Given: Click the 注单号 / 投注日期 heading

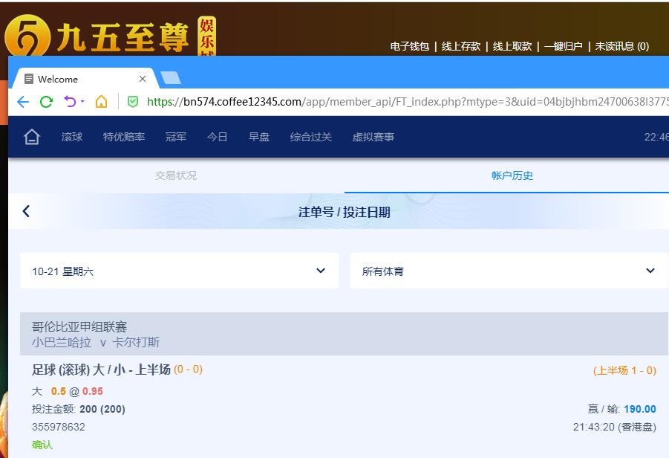Looking at the screenshot, I should 345,212.
